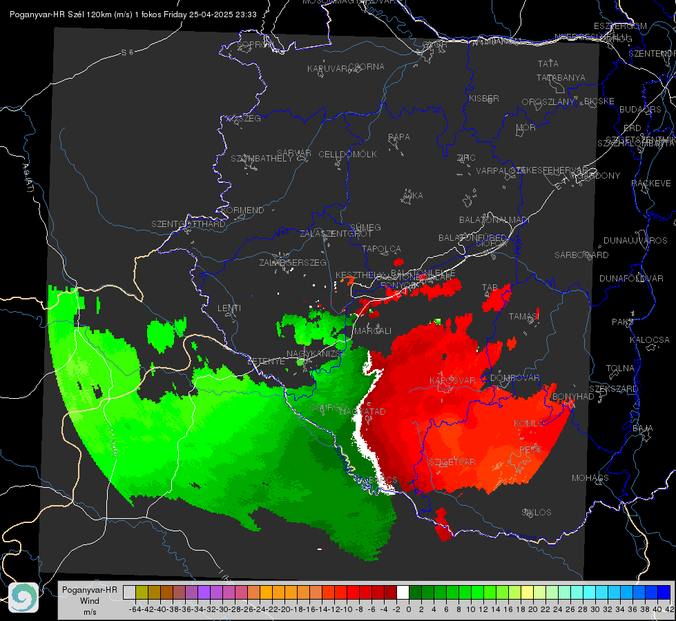676x621 pixels.
Task: Click the BARCS label
Action: [383, 480]
